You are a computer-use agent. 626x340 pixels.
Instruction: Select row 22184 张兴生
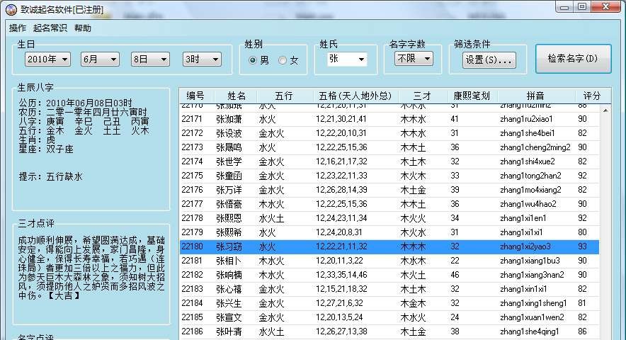[x=389, y=303]
